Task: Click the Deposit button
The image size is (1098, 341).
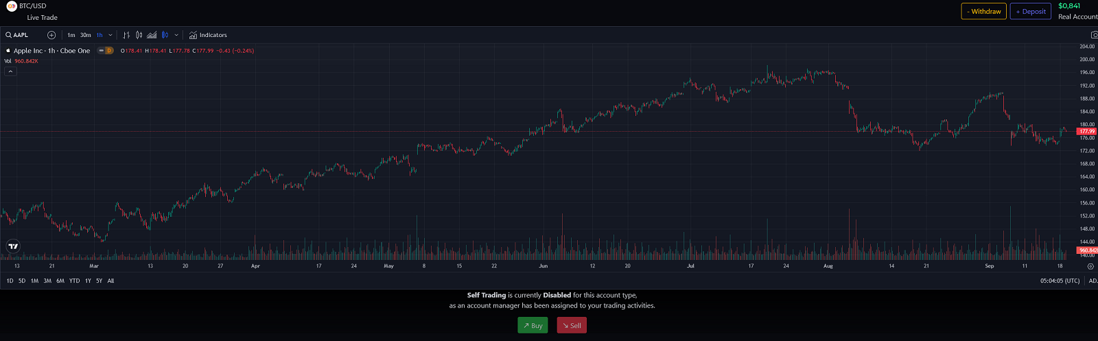Action: coord(1031,12)
